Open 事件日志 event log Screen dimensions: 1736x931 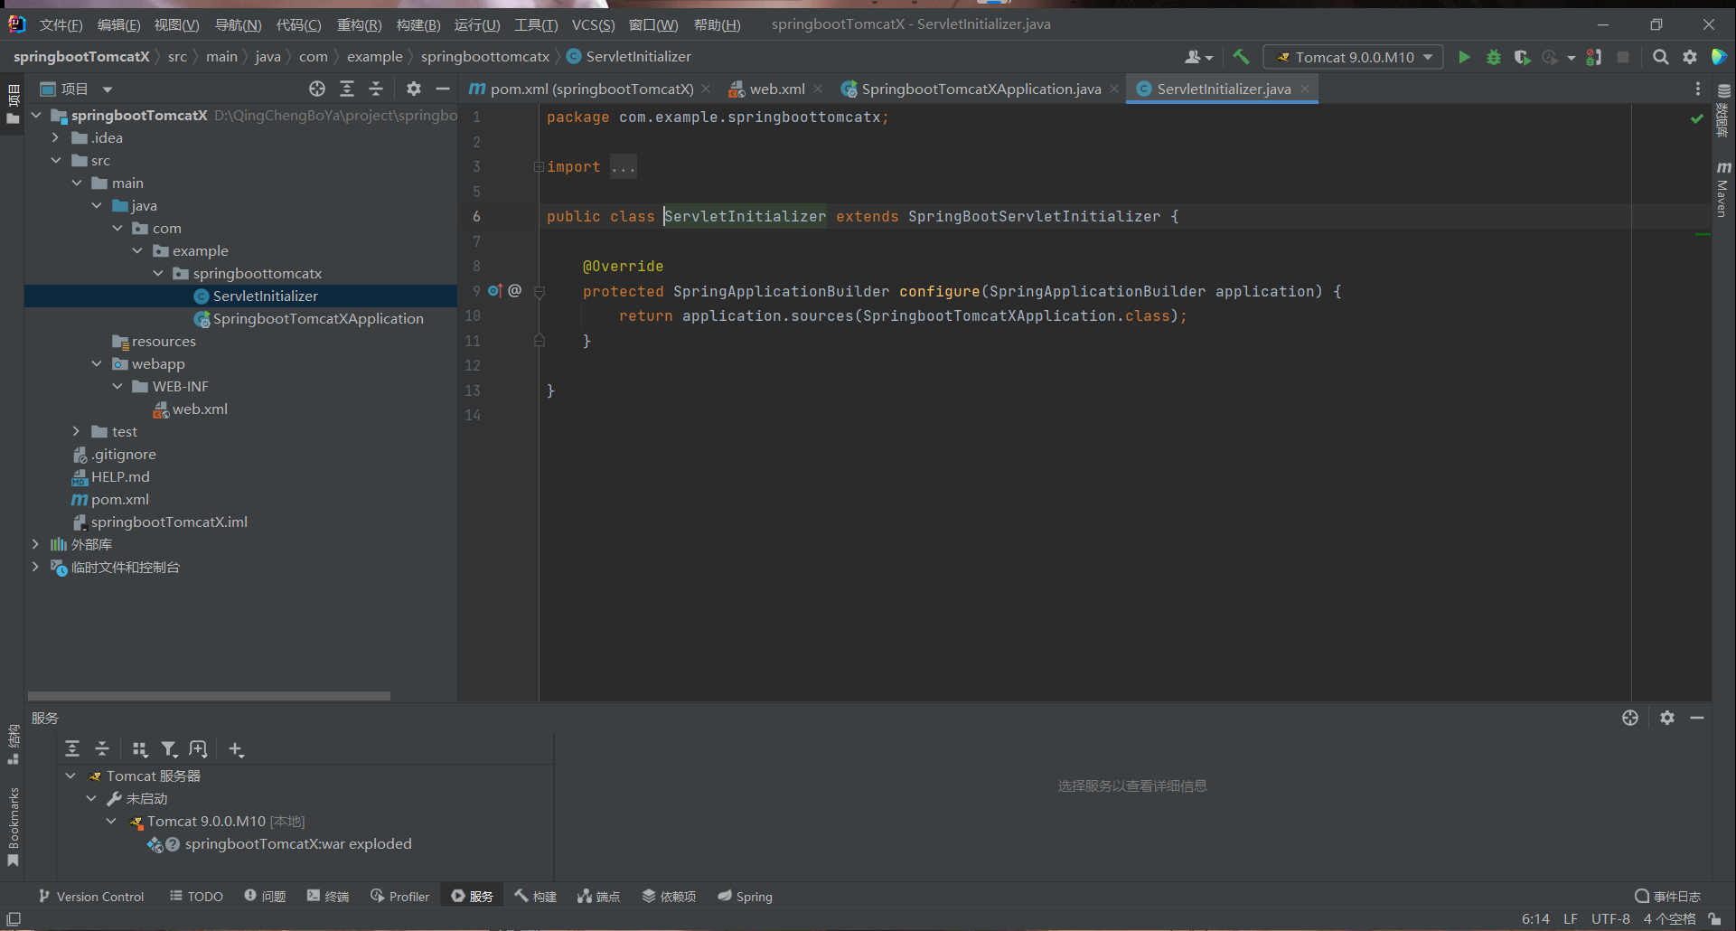click(x=1667, y=896)
